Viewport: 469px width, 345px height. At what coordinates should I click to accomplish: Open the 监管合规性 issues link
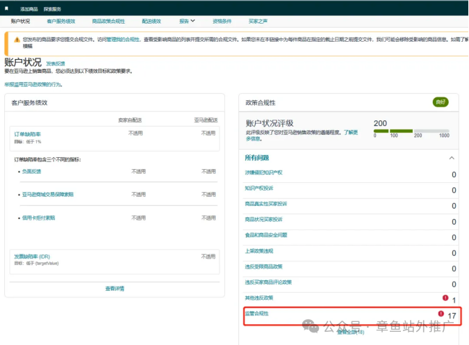point(256,314)
